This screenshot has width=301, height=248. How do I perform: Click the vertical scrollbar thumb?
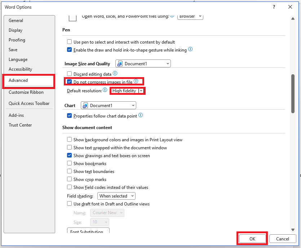[x=293, y=94]
